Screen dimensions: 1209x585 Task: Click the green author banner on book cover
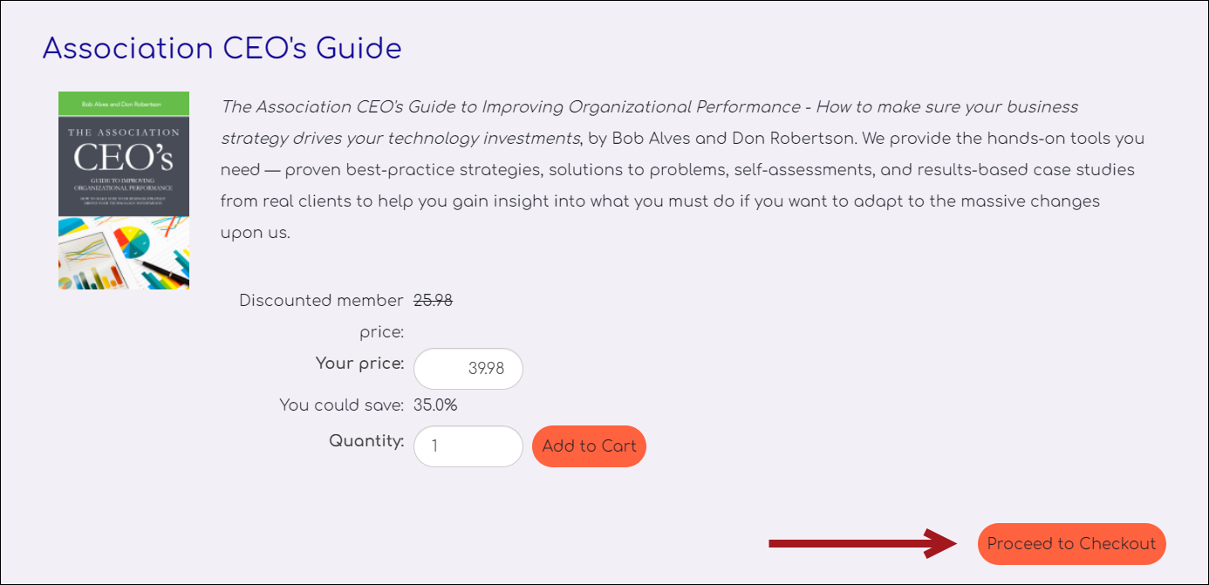(x=124, y=104)
